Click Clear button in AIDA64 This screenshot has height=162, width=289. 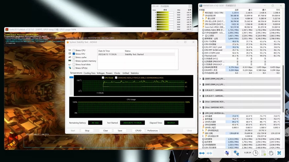pyautogui.click(x=106, y=131)
